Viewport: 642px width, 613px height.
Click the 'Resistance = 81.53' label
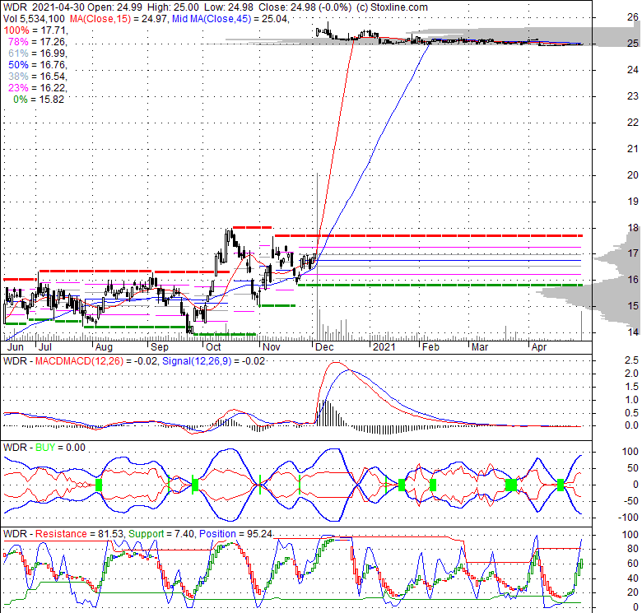[x=79, y=534]
